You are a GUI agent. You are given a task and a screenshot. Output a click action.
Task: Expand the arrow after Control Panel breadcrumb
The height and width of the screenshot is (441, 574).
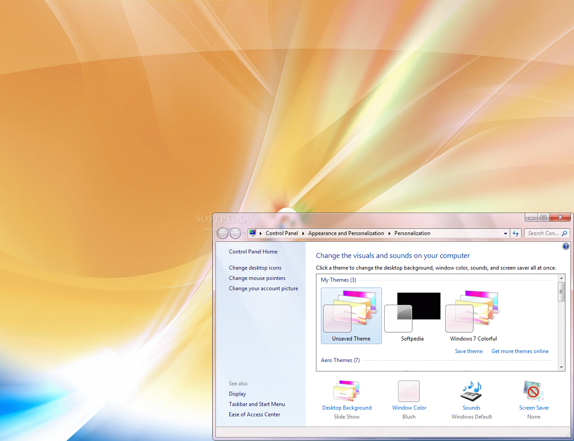pos(303,233)
